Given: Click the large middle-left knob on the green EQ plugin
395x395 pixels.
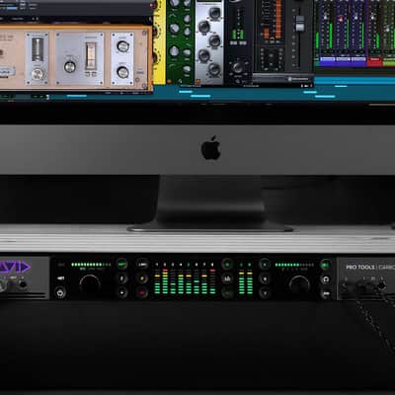Looking at the screenshot, I should click(175, 29).
